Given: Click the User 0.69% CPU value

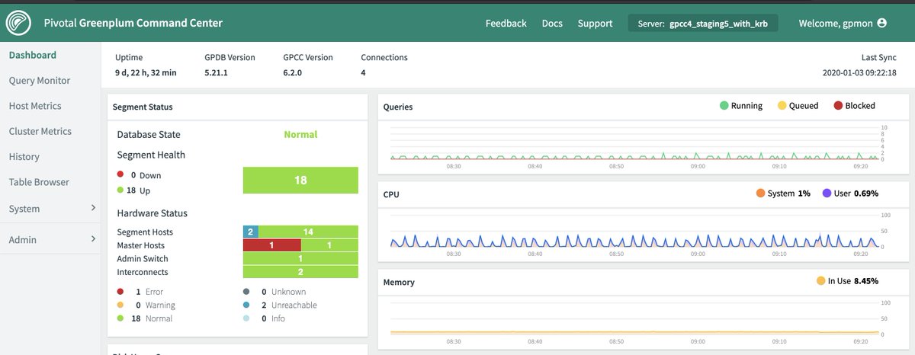Looking at the screenshot, I should coord(856,193).
